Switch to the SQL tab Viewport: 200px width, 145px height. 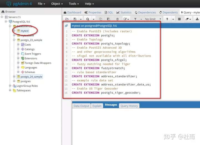pos(109,12)
